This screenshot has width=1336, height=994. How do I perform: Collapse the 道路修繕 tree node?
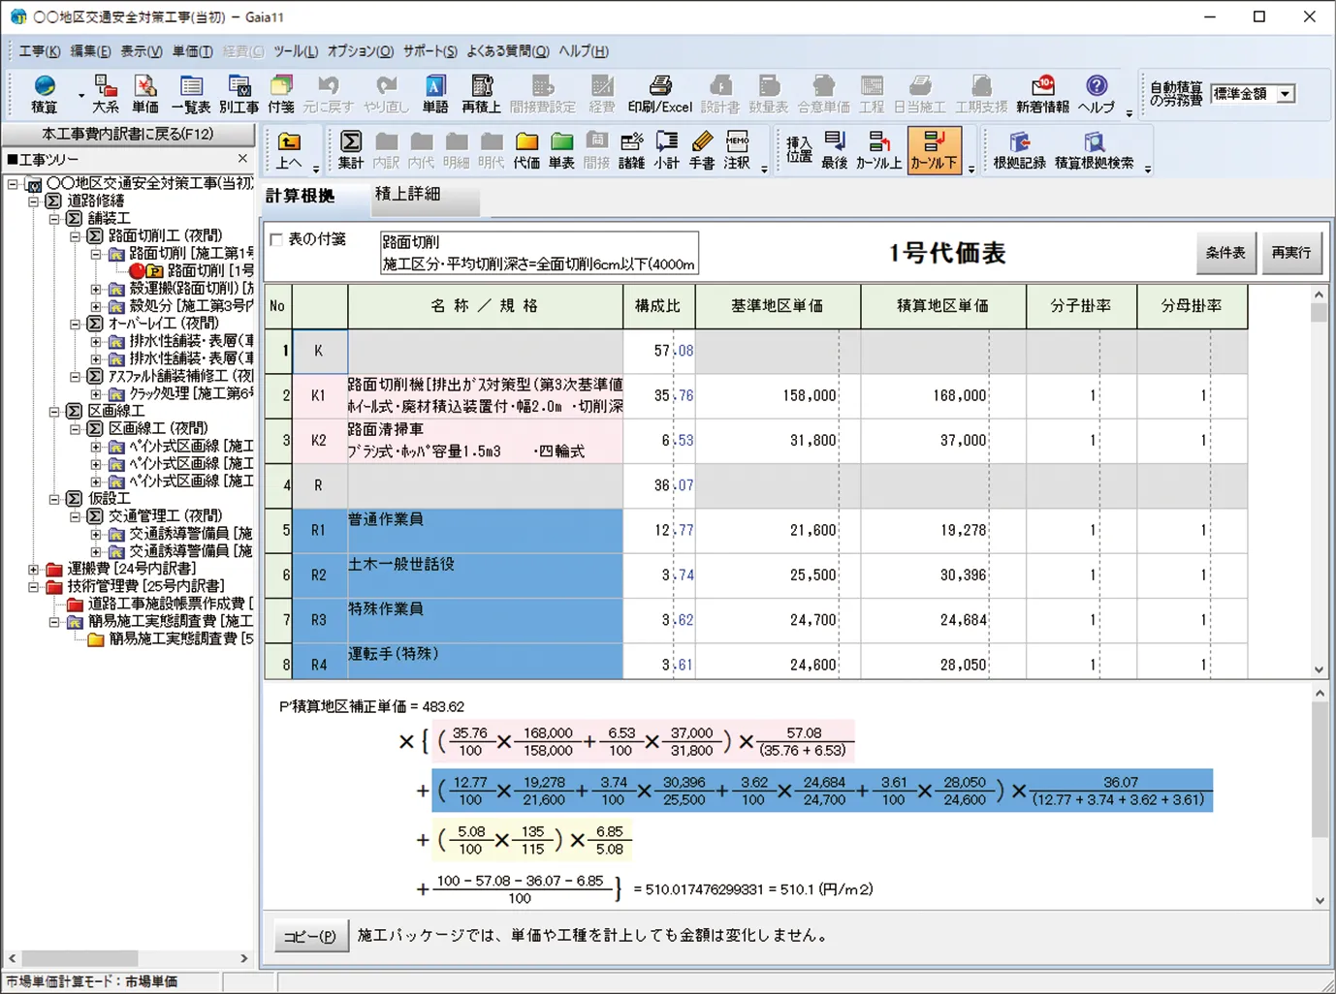pyautogui.click(x=34, y=201)
